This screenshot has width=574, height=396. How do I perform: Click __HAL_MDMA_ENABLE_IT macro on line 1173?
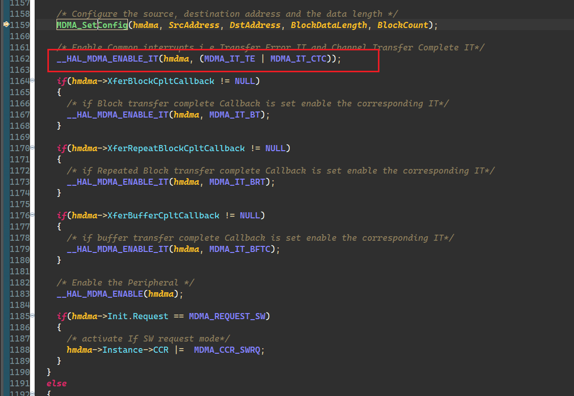[x=118, y=182]
